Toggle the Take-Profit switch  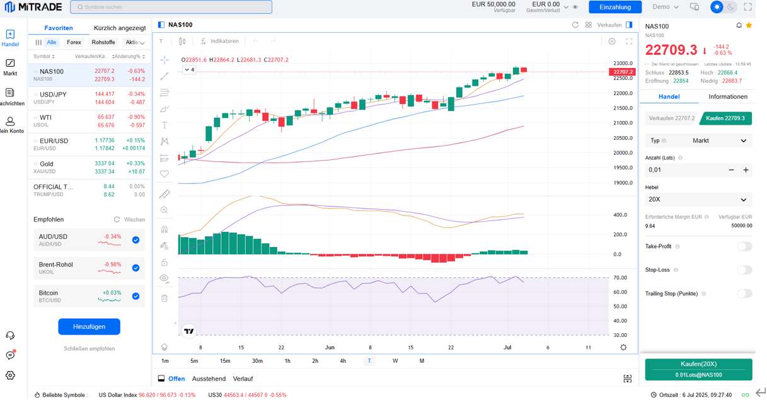point(744,246)
